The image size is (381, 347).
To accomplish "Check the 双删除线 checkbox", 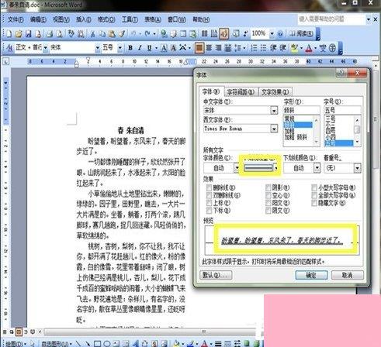I will [209, 195].
